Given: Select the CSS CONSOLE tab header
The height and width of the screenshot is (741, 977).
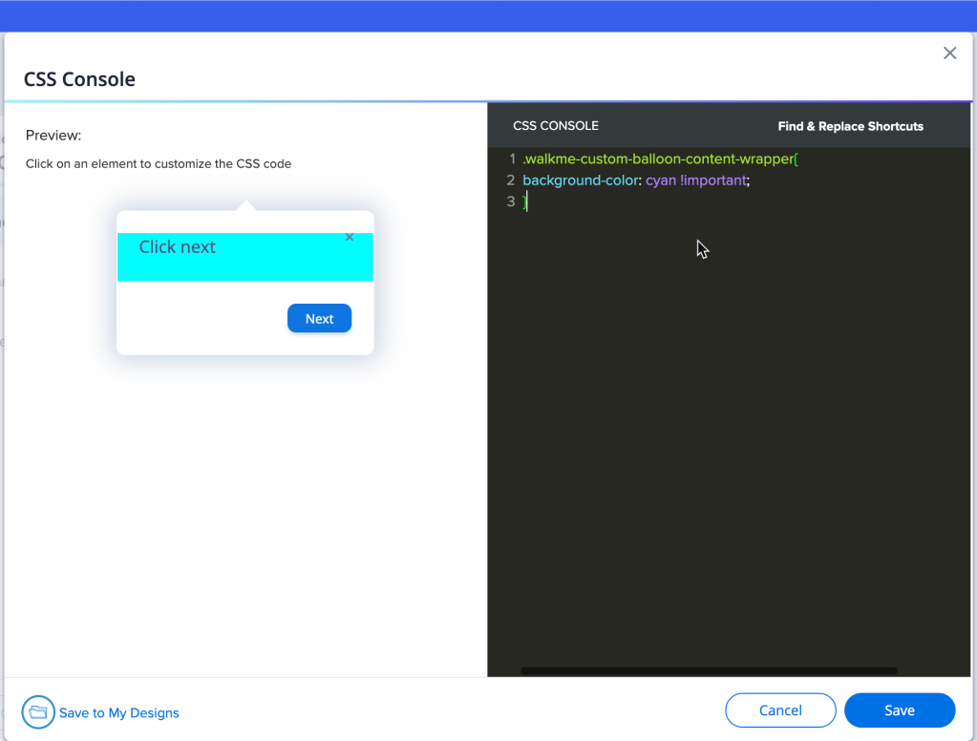Looking at the screenshot, I should [556, 126].
